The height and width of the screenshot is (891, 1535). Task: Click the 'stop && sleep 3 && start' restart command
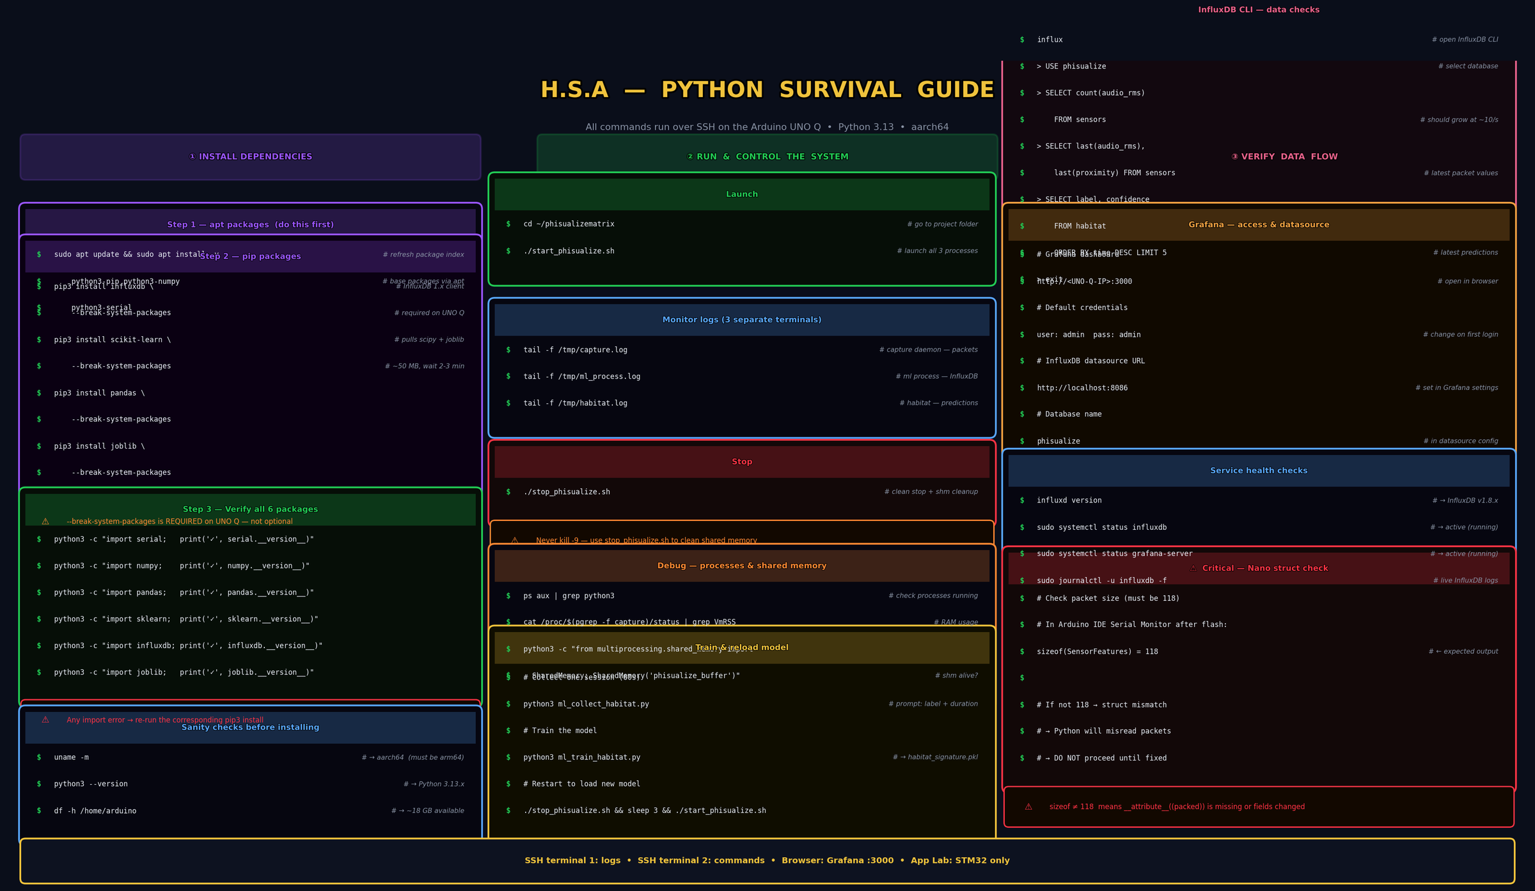coord(645,810)
